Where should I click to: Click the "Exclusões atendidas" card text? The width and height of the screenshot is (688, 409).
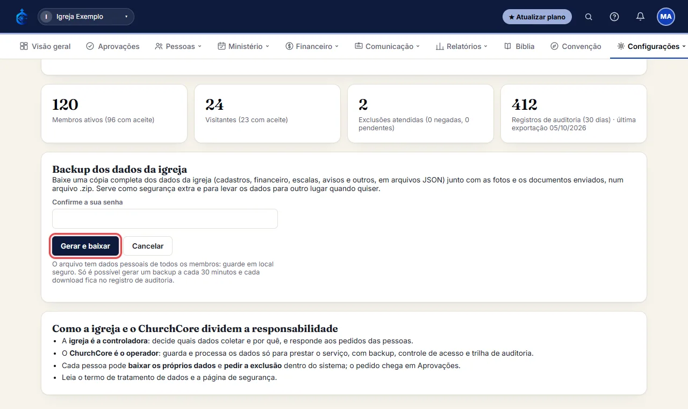tap(414, 124)
